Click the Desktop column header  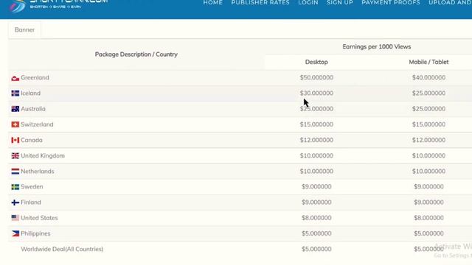(316, 62)
